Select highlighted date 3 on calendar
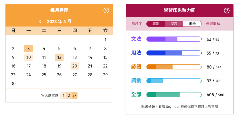The width and height of the screenshot is (238, 121). (28, 49)
